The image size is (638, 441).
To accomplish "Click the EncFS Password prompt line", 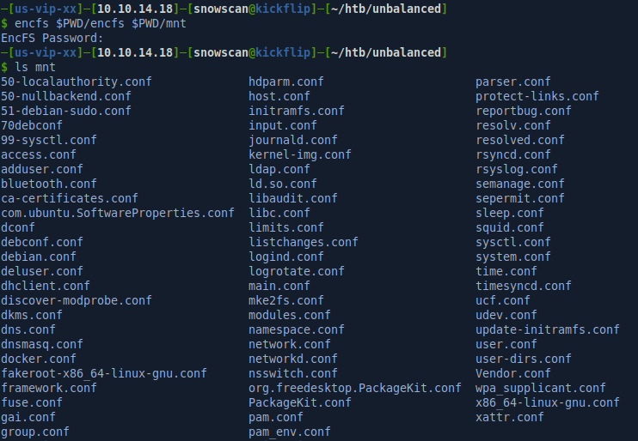I will [52, 38].
